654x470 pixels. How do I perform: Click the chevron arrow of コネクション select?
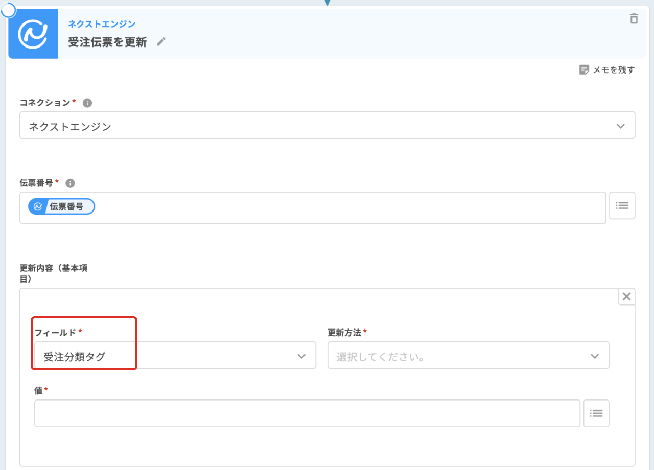click(620, 126)
